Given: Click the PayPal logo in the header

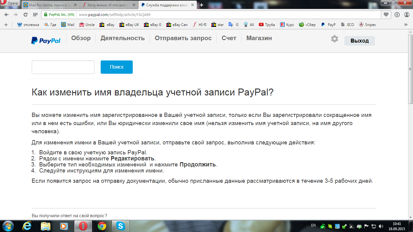Looking at the screenshot, I should click(46, 40).
